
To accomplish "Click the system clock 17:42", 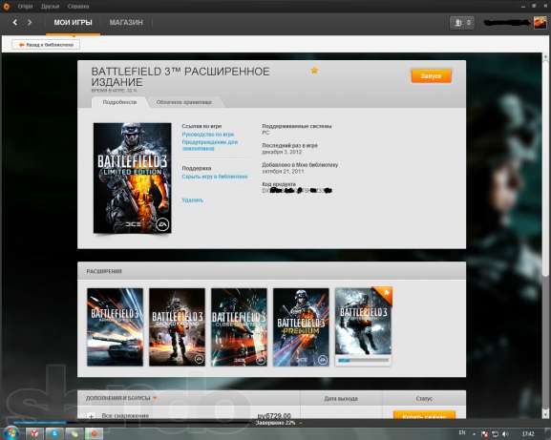I will click(528, 434).
